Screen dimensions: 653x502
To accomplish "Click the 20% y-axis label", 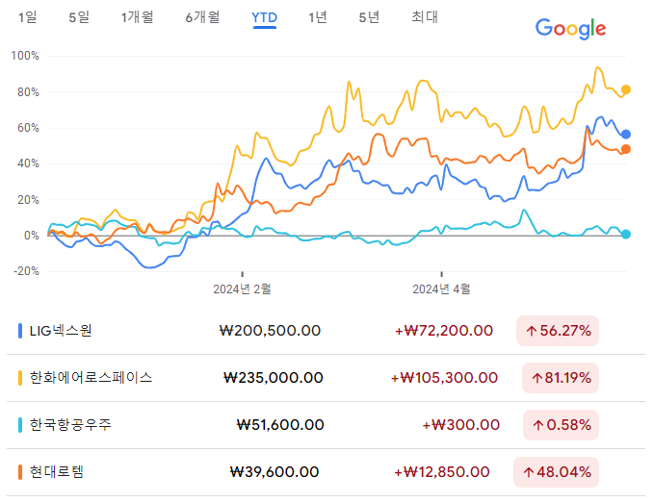I will (x=28, y=200).
